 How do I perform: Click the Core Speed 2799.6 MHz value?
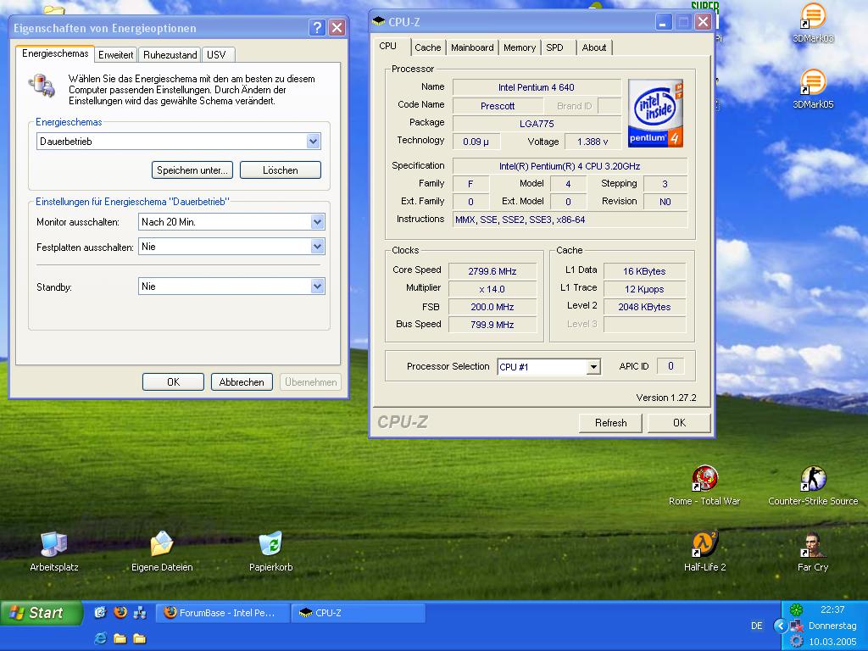[x=492, y=271]
